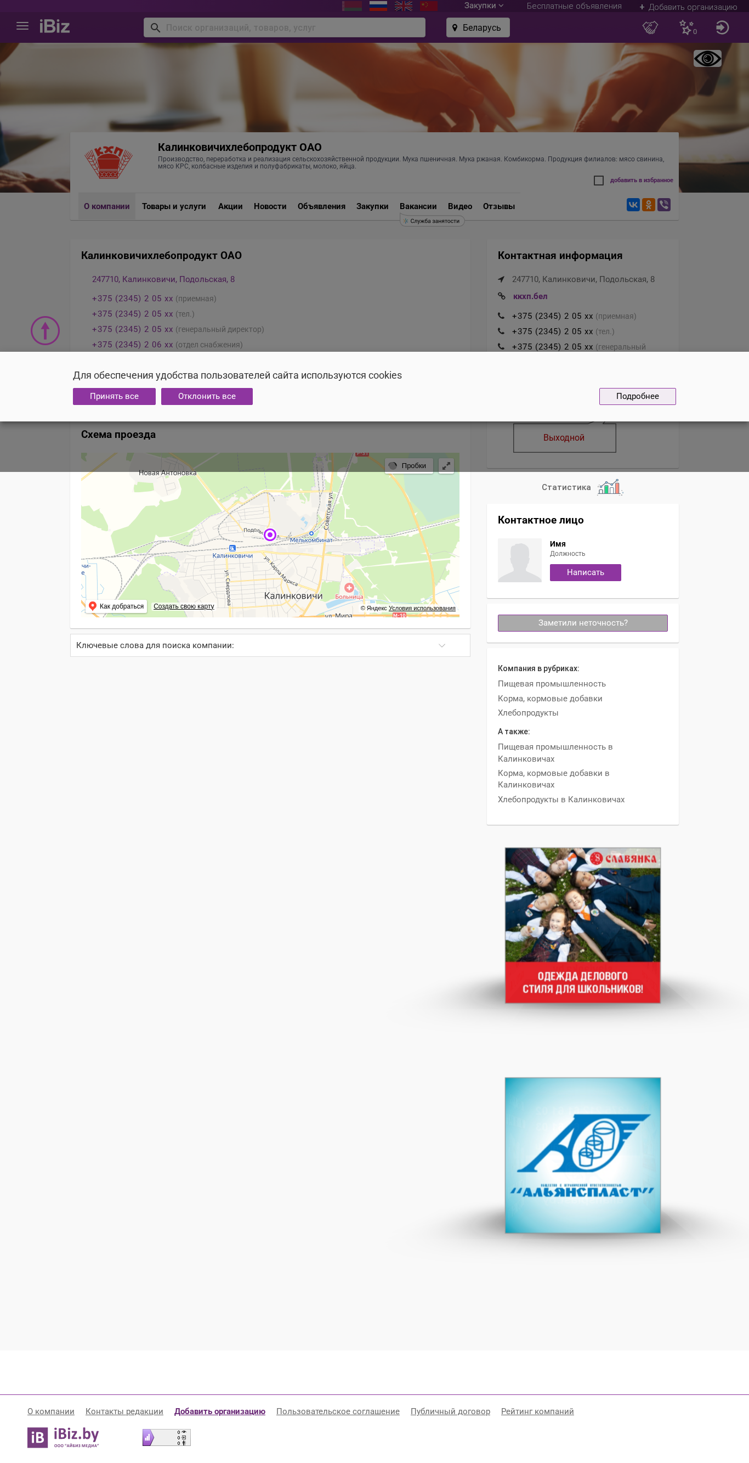Image resolution: width=749 pixels, height=1463 pixels.
Task: Open Бесплатные объявления link
Action: pos(574,6)
